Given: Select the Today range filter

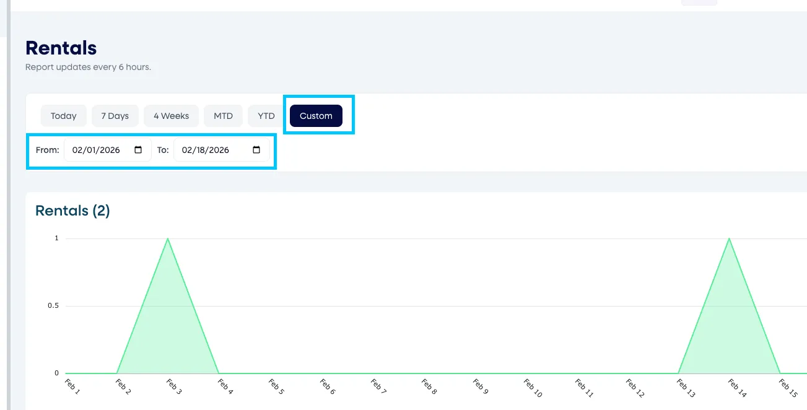Looking at the screenshot, I should click(64, 116).
